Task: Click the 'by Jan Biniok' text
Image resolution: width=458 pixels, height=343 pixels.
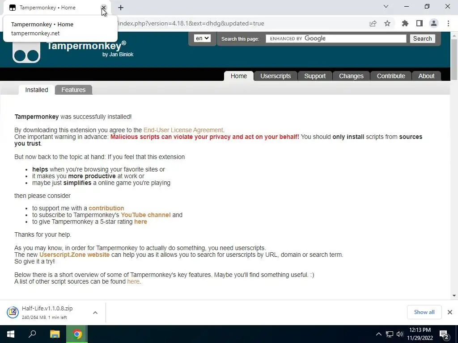Action: tap(118, 54)
